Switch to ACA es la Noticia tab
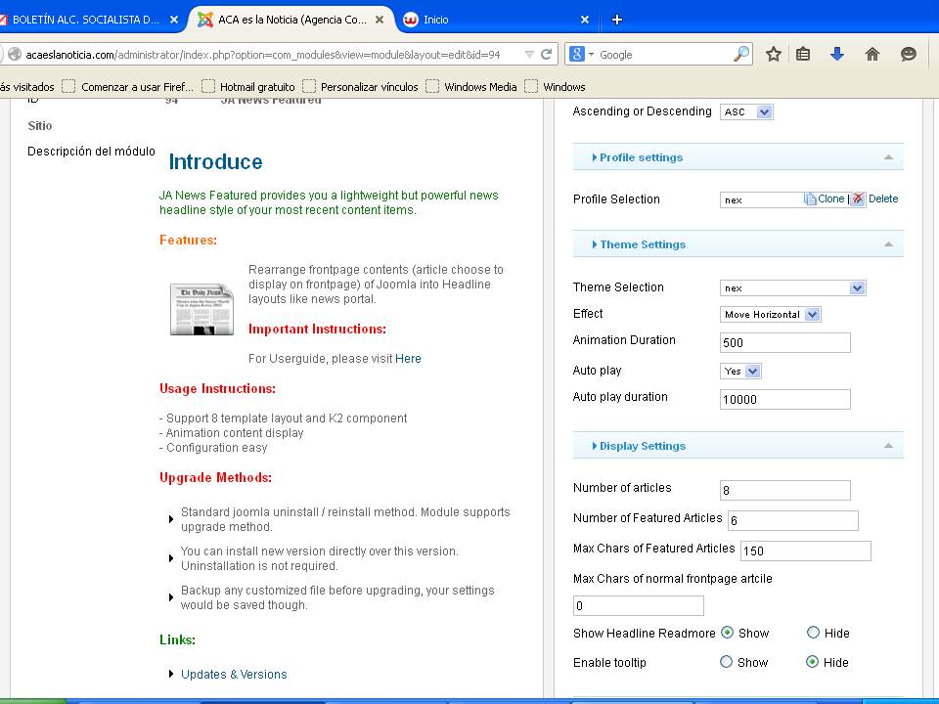The width and height of the screenshot is (939, 704). click(291, 20)
